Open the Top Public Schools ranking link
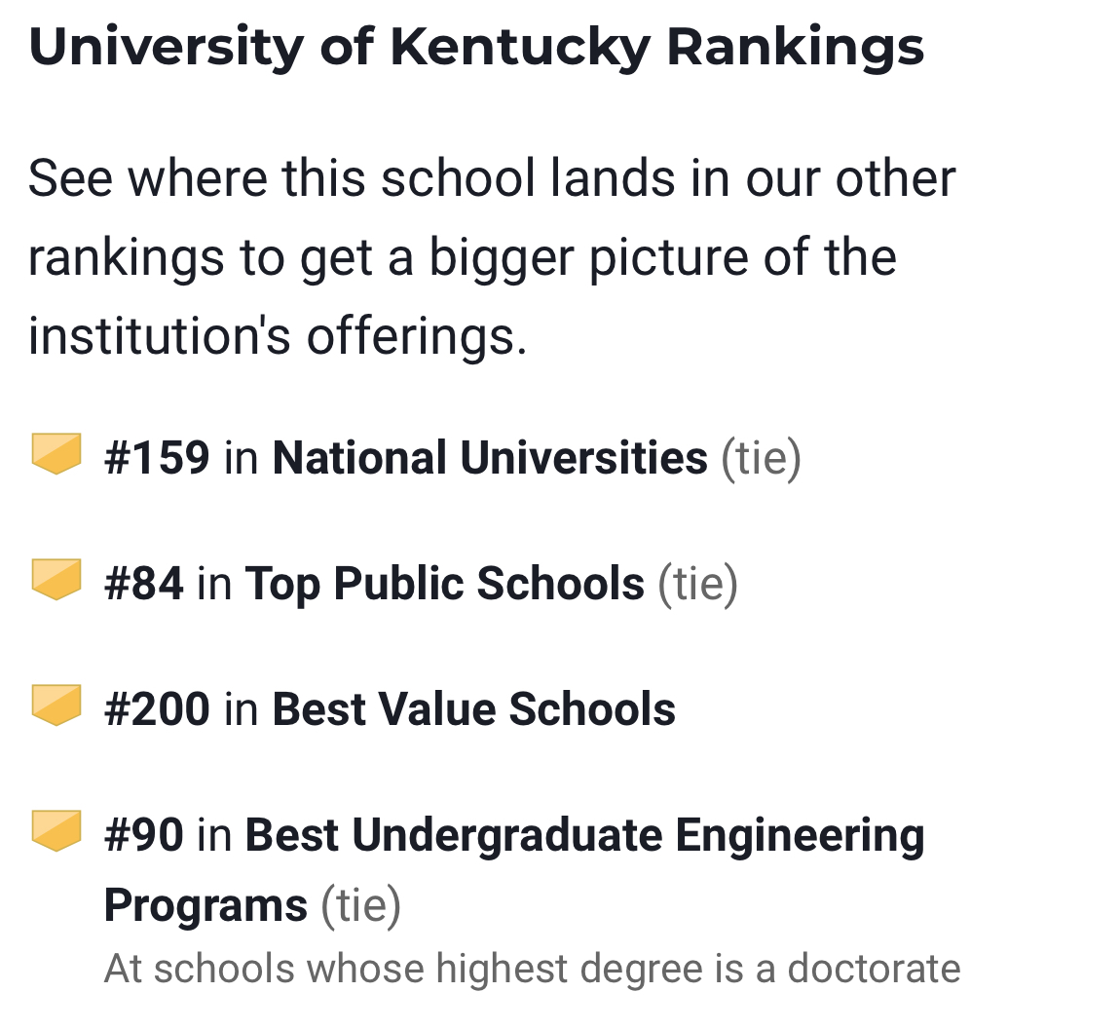Image resolution: width=1120 pixels, height=1030 pixels. point(444,584)
